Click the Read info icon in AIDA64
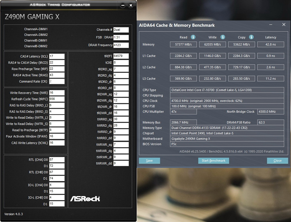The image size is (291, 222). pos(193,37)
